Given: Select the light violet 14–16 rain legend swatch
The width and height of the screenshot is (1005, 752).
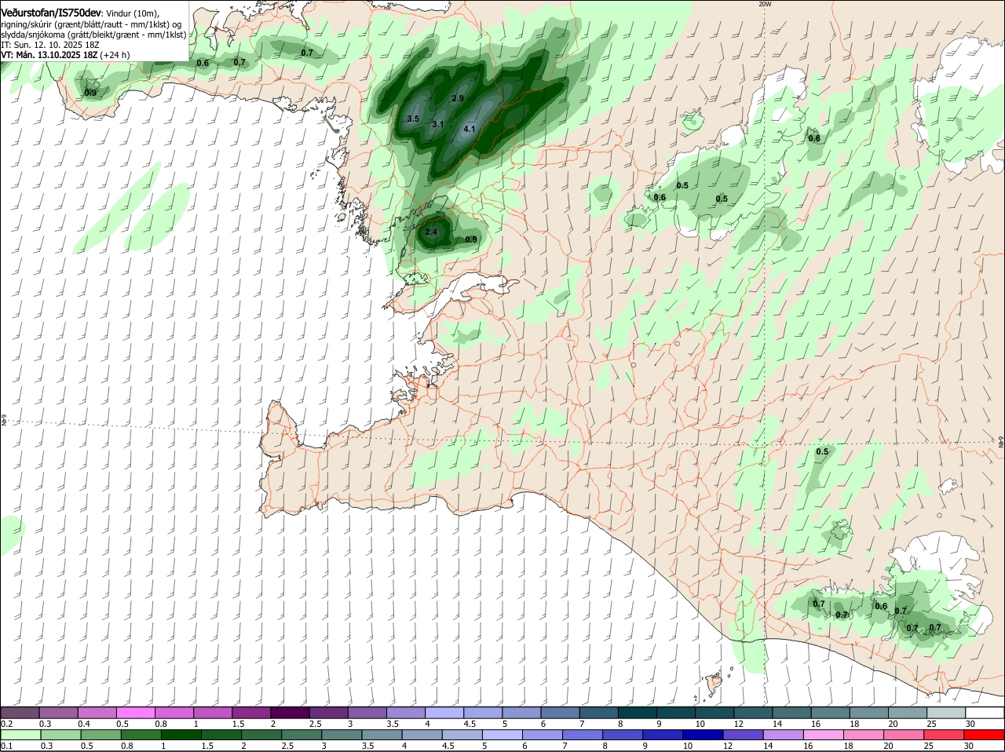Looking at the screenshot, I should (x=783, y=735).
